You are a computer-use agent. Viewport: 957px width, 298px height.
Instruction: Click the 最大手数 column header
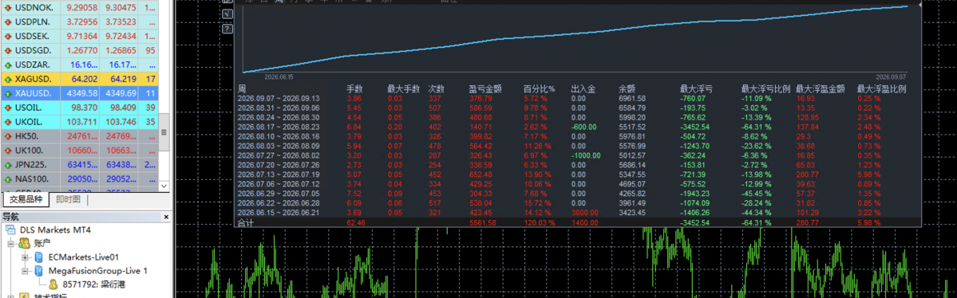(x=403, y=88)
